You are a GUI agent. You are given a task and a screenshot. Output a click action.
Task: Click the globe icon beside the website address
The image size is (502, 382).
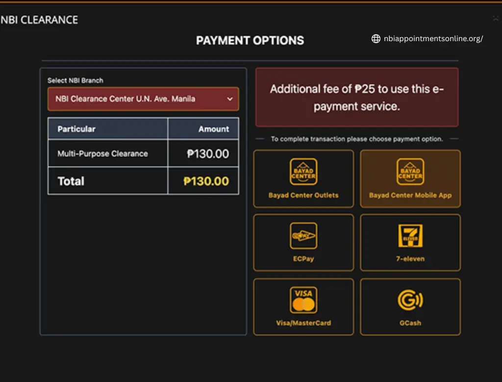[376, 39]
